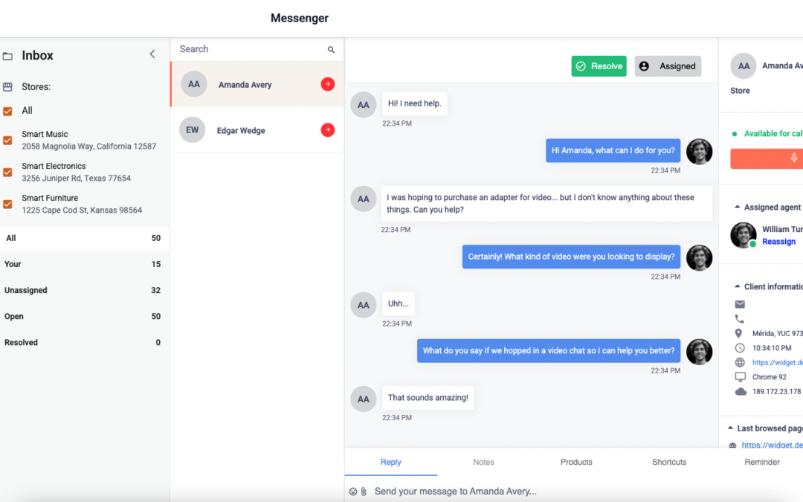Click the Inbox folder icon
This screenshot has height=502, width=803.
pos(7,55)
